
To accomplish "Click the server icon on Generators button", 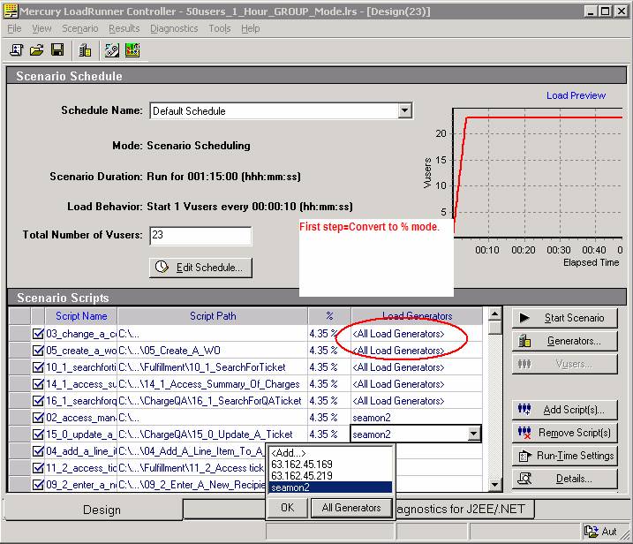I will [x=524, y=341].
